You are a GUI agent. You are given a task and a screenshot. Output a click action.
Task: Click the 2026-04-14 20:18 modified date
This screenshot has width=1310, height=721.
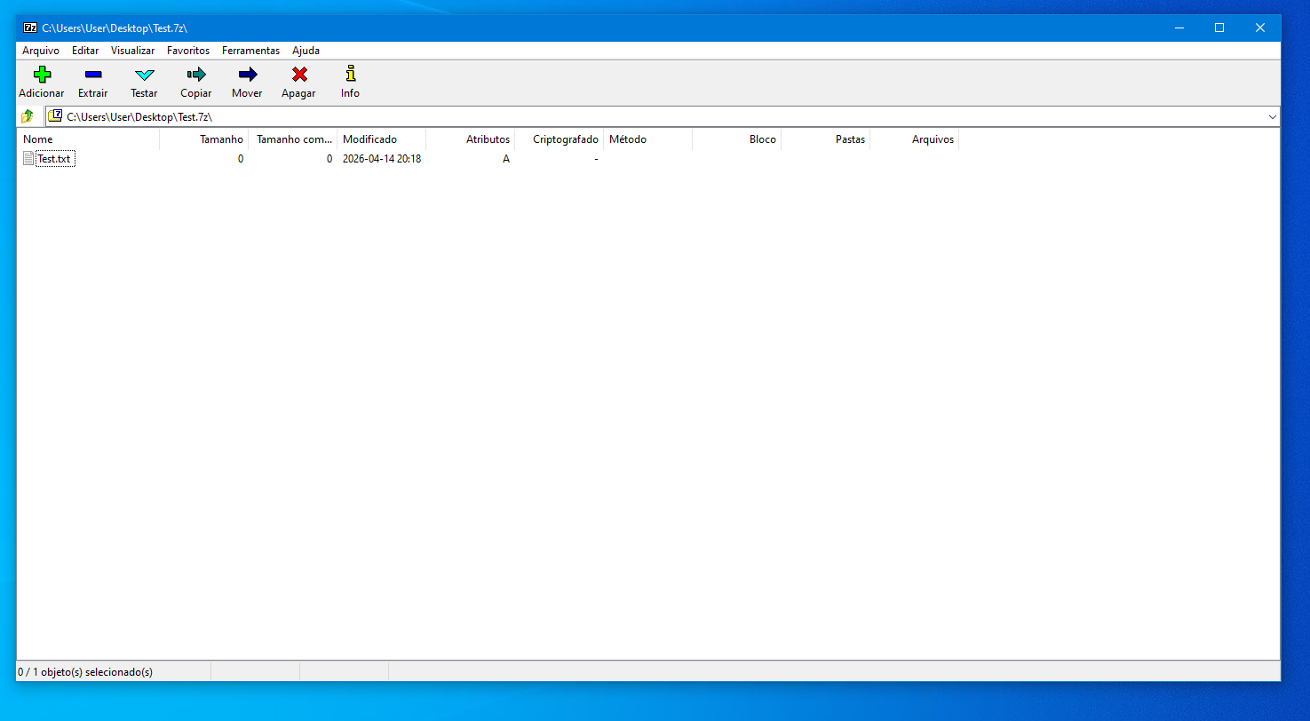pos(382,159)
